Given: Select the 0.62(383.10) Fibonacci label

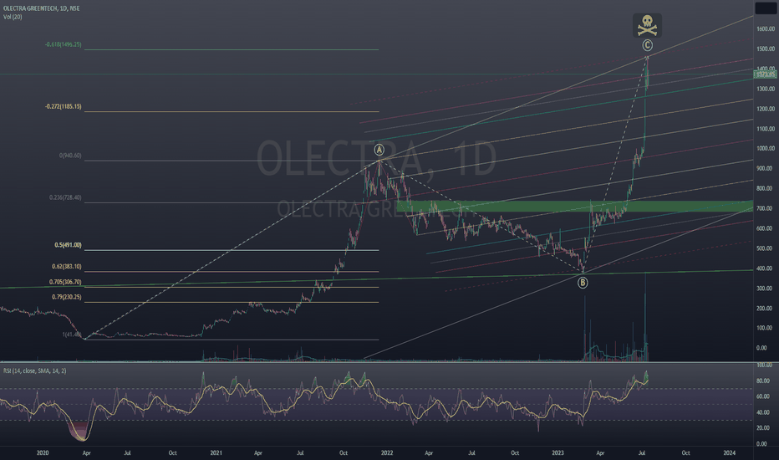Looking at the screenshot, I should pos(67,267).
